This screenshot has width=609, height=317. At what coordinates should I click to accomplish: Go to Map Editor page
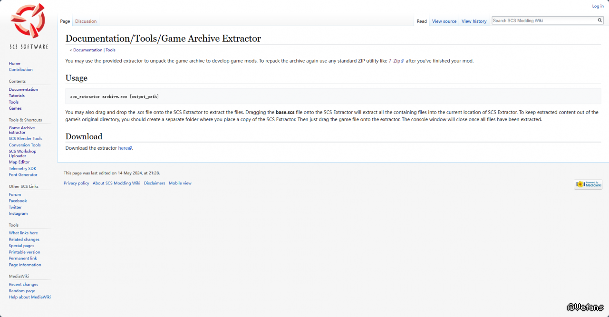pos(19,162)
